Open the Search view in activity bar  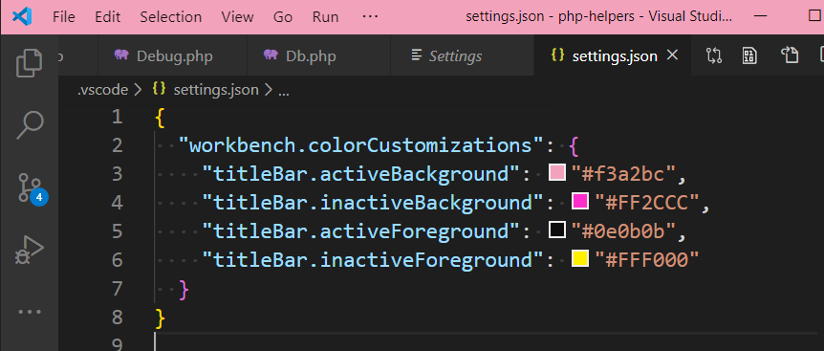click(x=29, y=125)
